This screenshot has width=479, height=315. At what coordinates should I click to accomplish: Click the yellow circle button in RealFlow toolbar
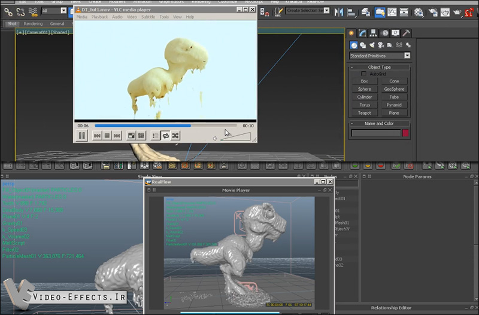coord(368,166)
